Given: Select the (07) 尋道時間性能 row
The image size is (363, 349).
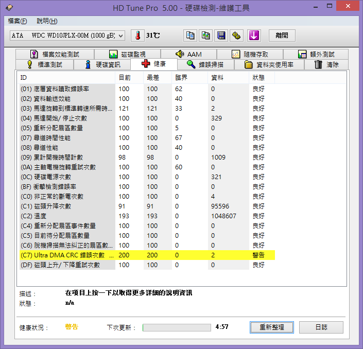Looking at the screenshot, I should pyautogui.click(x=147, y=138).
